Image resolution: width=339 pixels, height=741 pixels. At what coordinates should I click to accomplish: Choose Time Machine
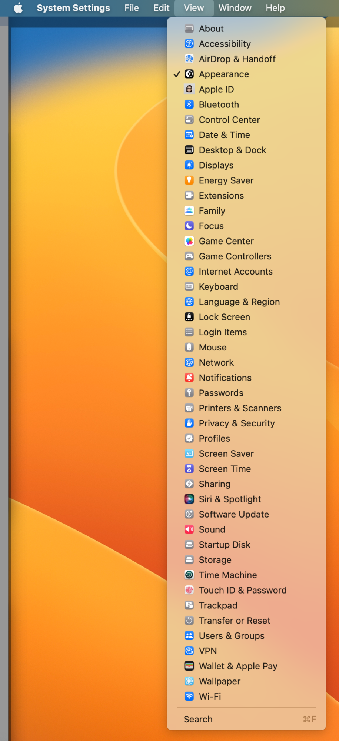pos(246,575)
